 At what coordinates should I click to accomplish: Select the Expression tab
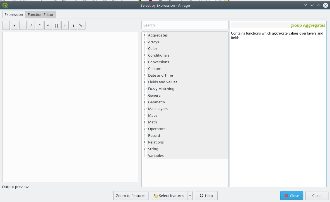click(x=14, y=14)
